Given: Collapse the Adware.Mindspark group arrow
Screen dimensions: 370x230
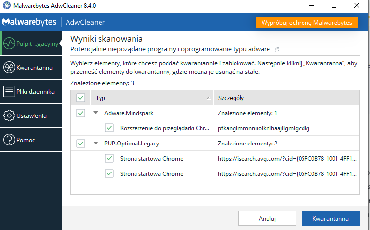Looking at the screenshot, I should coord(96,113).
